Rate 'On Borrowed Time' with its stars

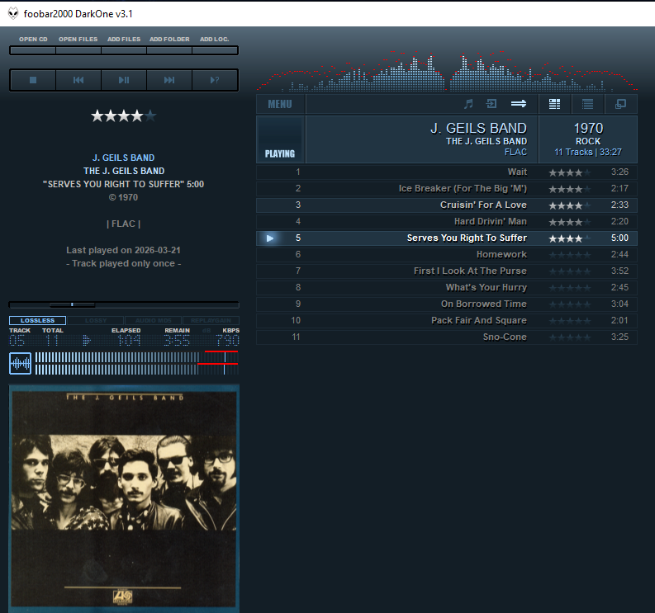[x=570, y=304]
